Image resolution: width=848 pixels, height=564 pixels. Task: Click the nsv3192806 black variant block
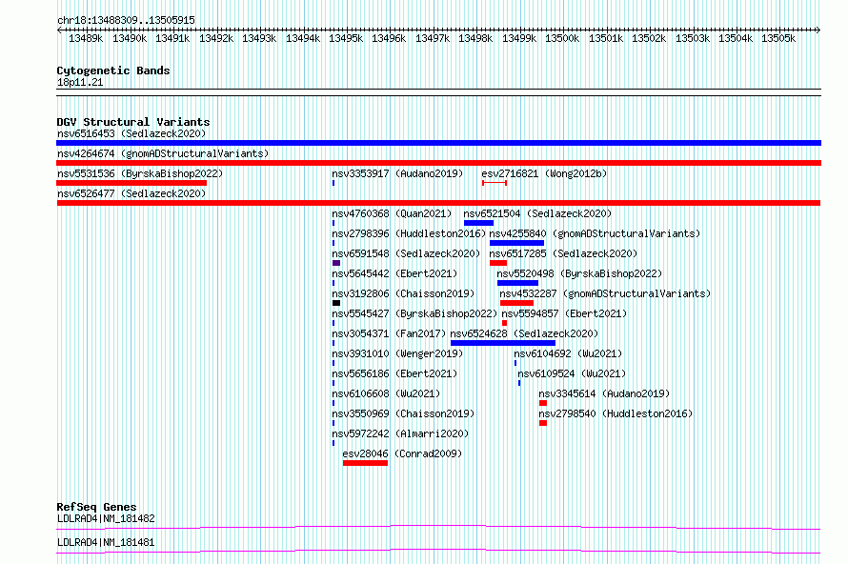pyautogui.click(x=336, y=303)
